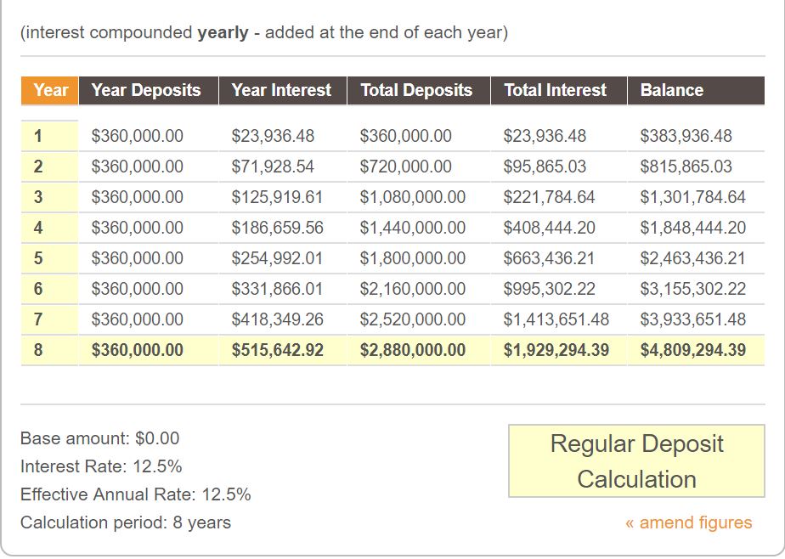Click the "Calculation period: 8 years" text

(126, 522)
